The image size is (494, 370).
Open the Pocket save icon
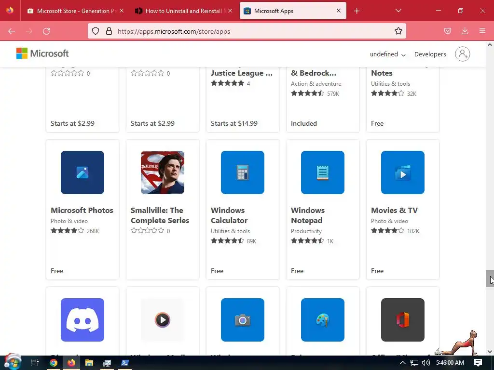coord(447,31)
